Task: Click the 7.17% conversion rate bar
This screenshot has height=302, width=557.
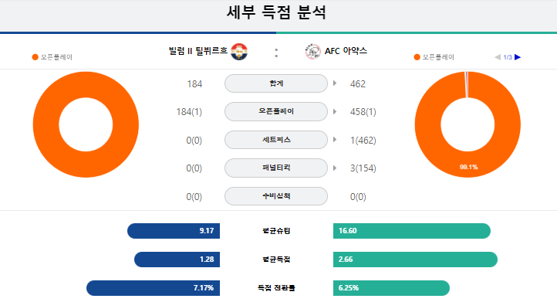Action: 153,288
